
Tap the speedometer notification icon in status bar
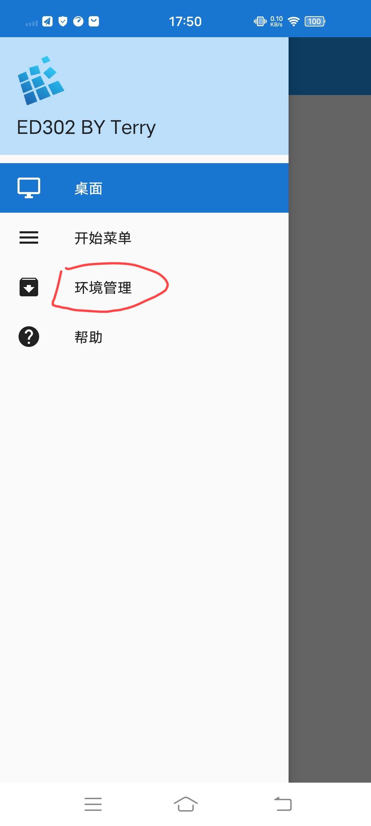coord(78,21)
